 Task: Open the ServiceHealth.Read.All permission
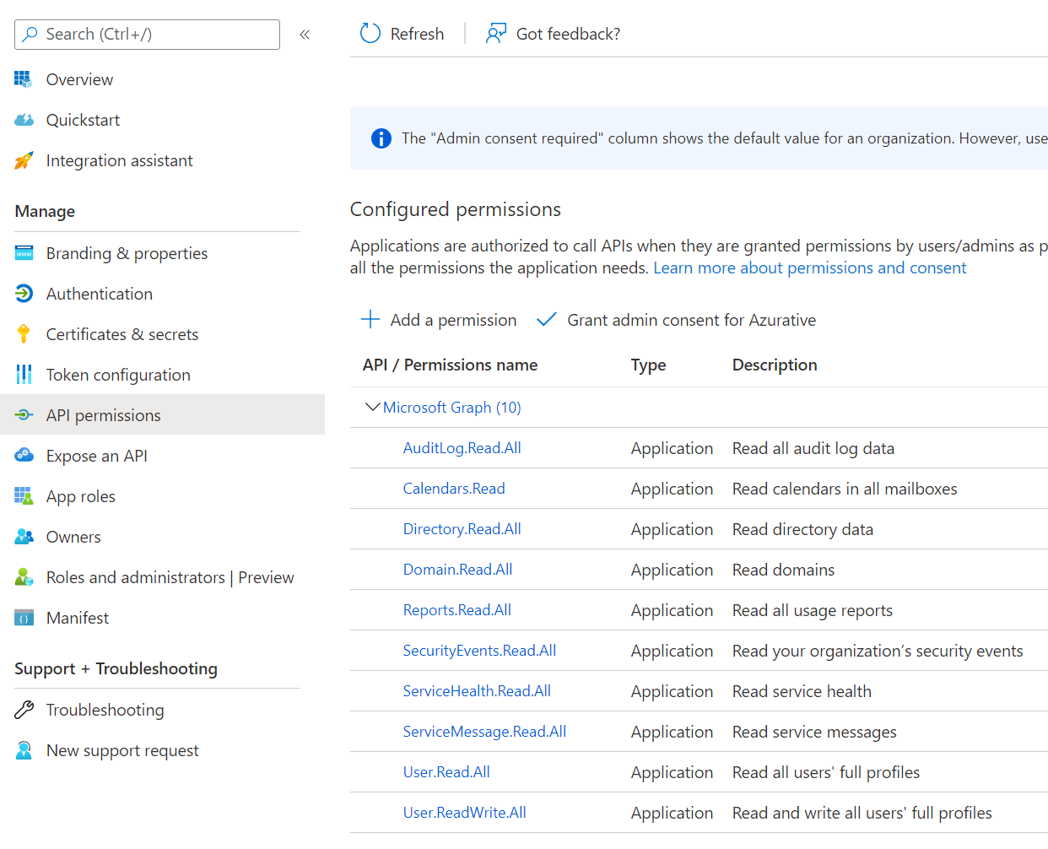click(x=477, y=691)
